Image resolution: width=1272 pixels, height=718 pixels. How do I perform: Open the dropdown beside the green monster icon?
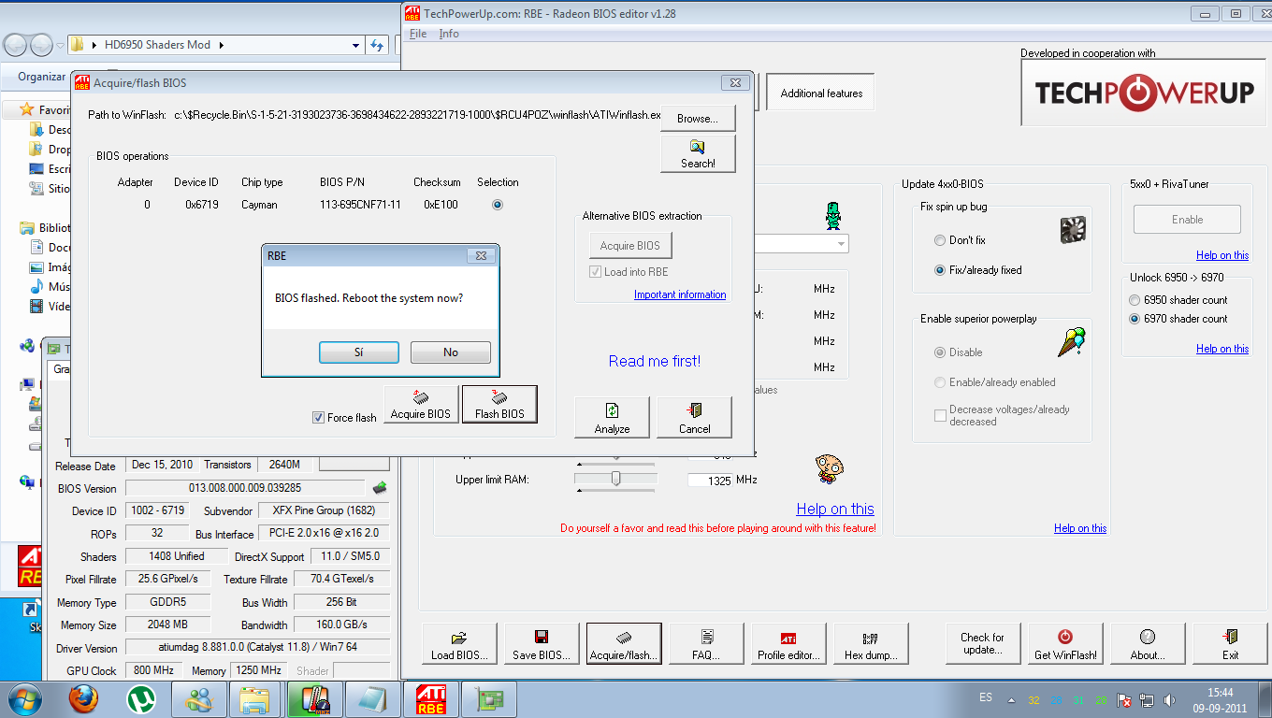click(x=842, y=244)
